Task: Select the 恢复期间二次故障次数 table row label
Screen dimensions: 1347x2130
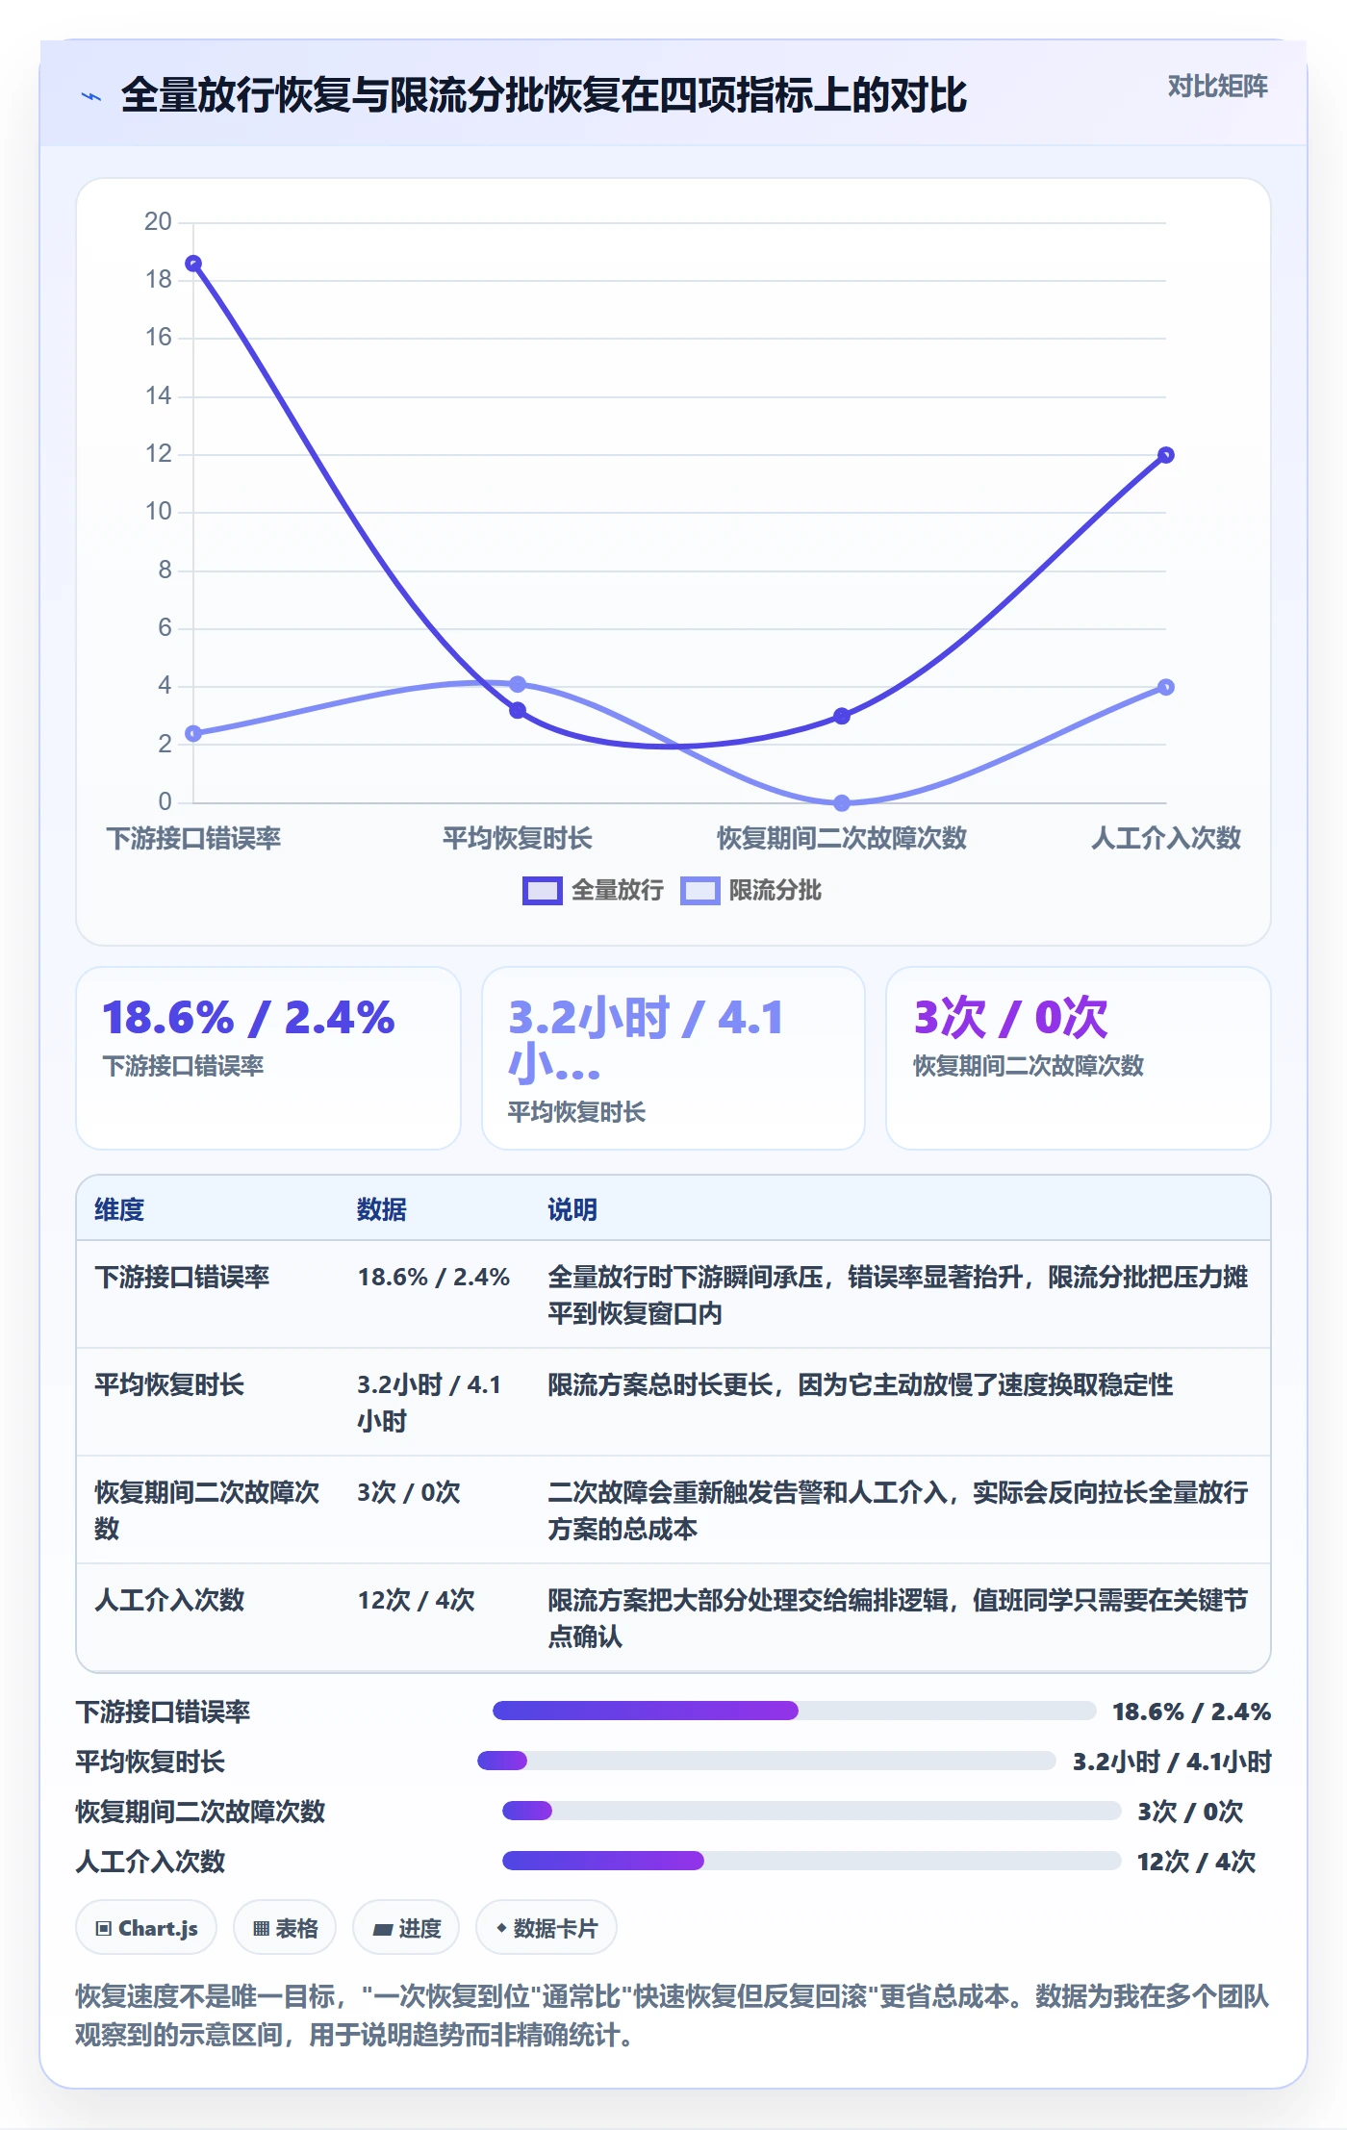Action: [207, 1510]
